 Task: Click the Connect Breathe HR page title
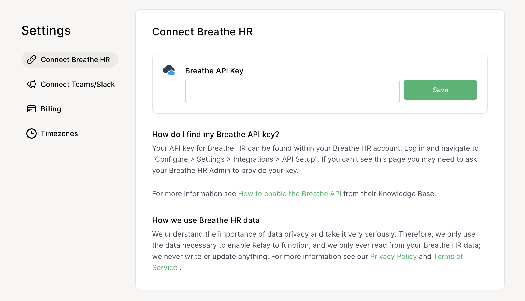pyautogui.click(x=202, y=32)
